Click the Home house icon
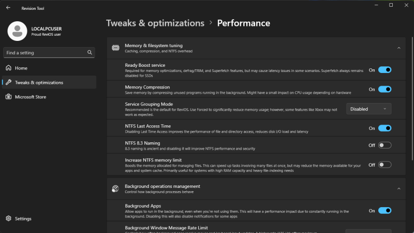Screen dimensions: 414x233 tap(8, 68)
